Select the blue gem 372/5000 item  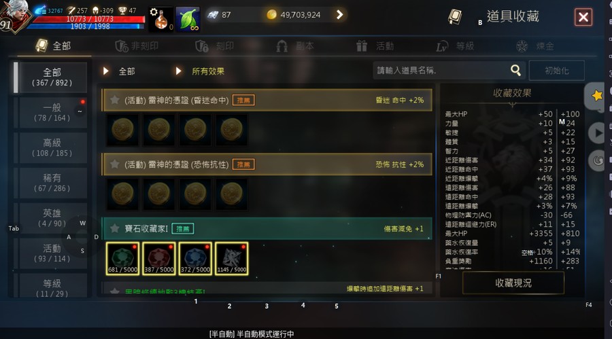point(195,258)
